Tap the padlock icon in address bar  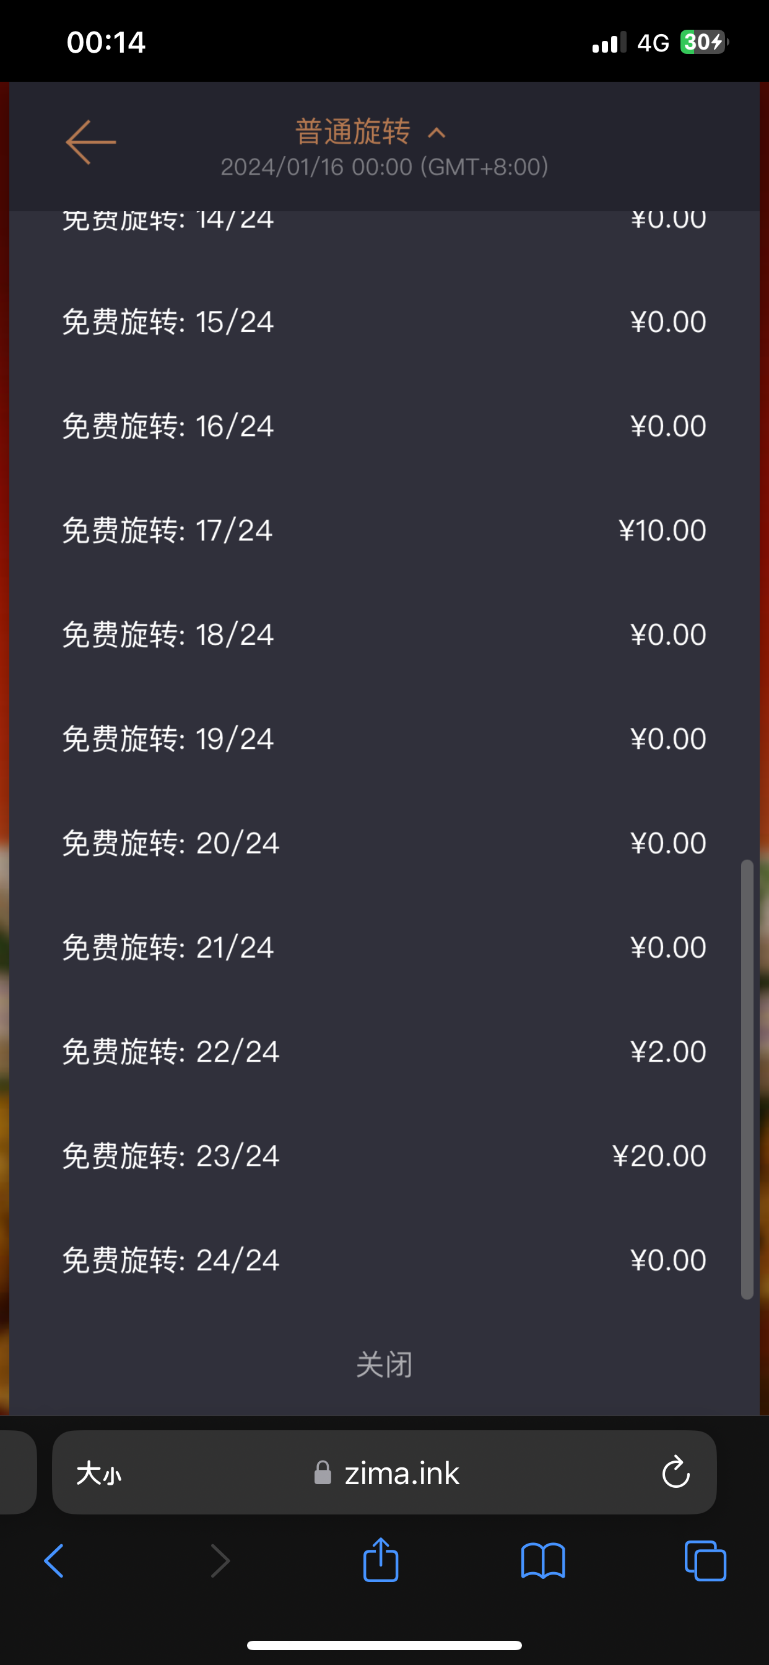click(x=323, y=1473)
